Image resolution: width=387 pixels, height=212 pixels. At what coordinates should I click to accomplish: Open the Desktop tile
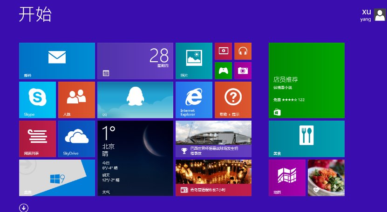(x=57, y=178)
